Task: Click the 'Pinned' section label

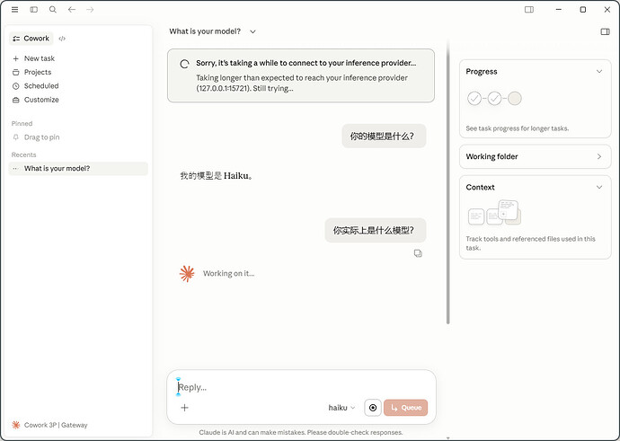Action: [x=22, y=124]
